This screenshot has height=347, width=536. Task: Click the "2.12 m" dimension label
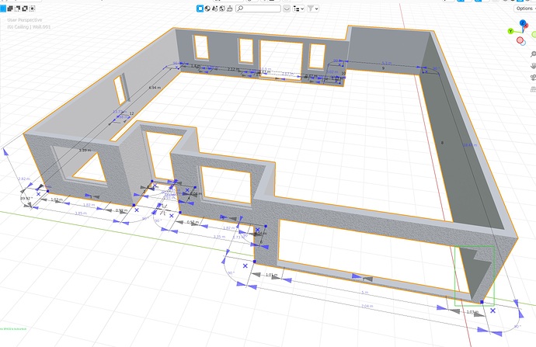click(234, 69)
